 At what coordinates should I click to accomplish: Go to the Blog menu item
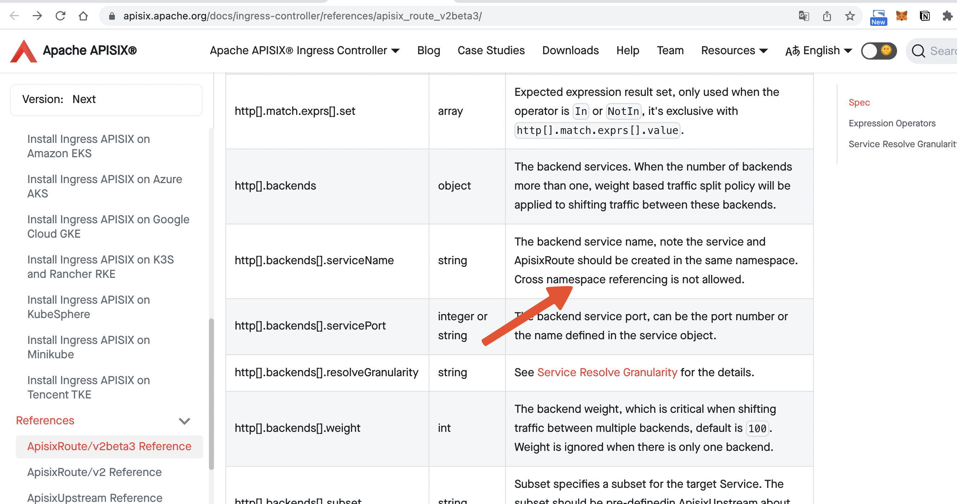(x=428, y=51)
